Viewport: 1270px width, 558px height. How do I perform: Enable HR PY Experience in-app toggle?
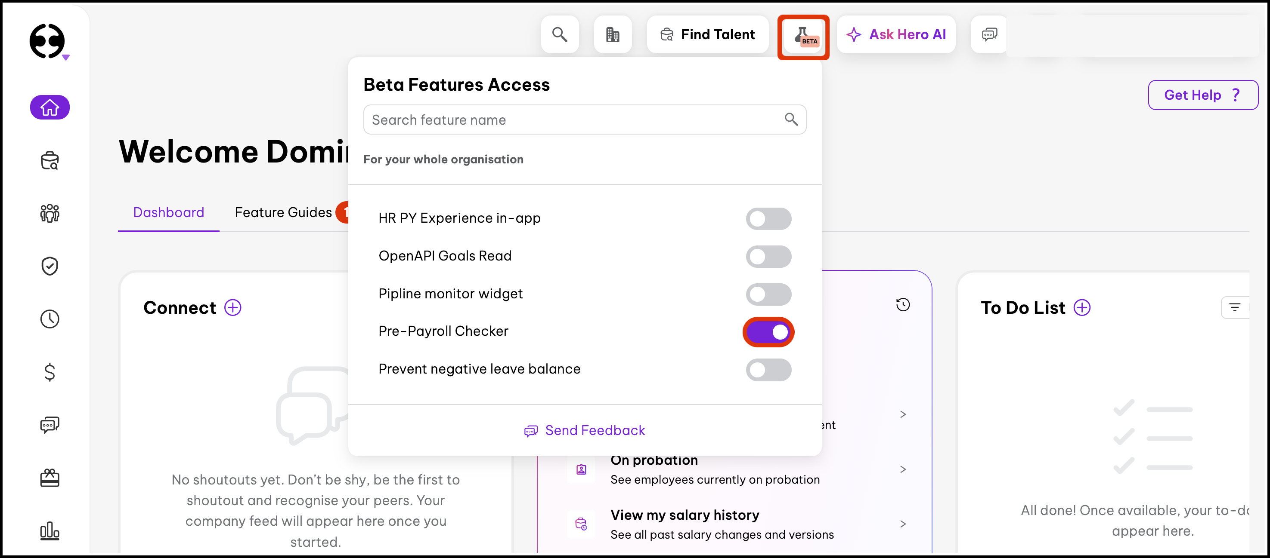(x=768, y=219)
